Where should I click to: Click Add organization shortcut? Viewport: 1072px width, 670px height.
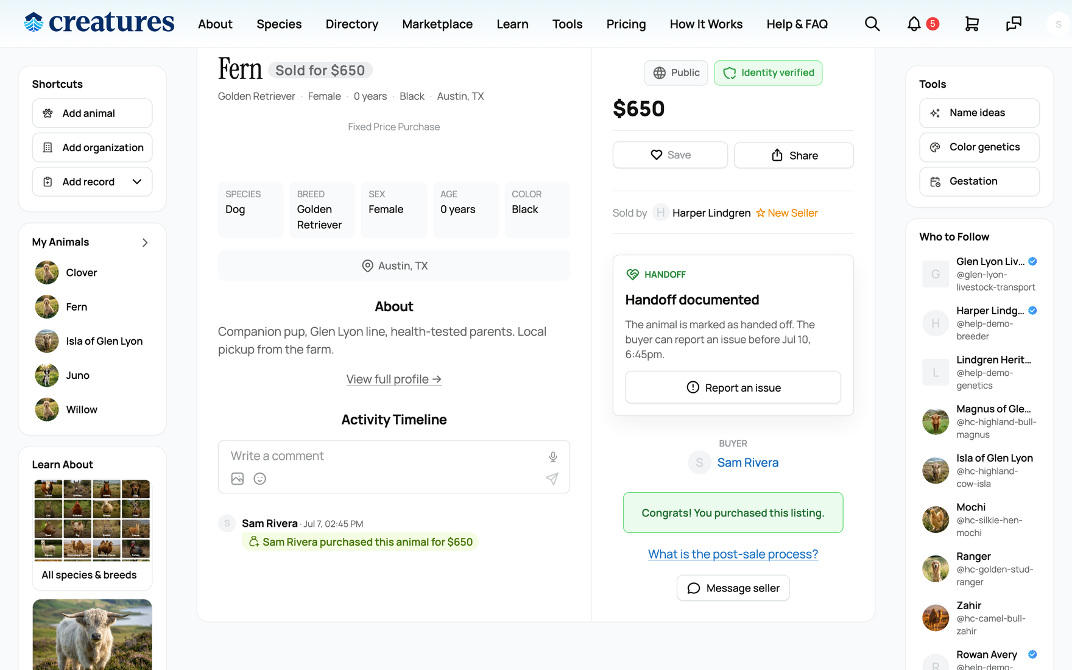click(x=92, y=147)
